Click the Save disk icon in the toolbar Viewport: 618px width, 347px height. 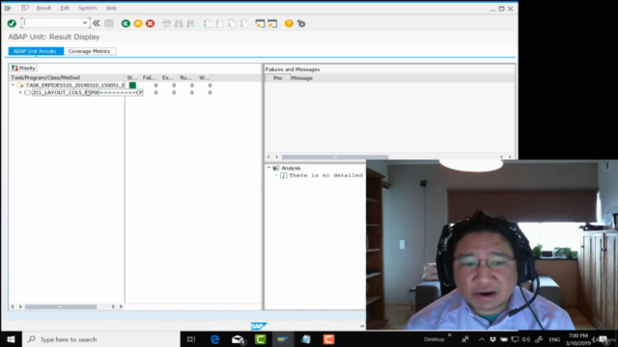(109, 23)
